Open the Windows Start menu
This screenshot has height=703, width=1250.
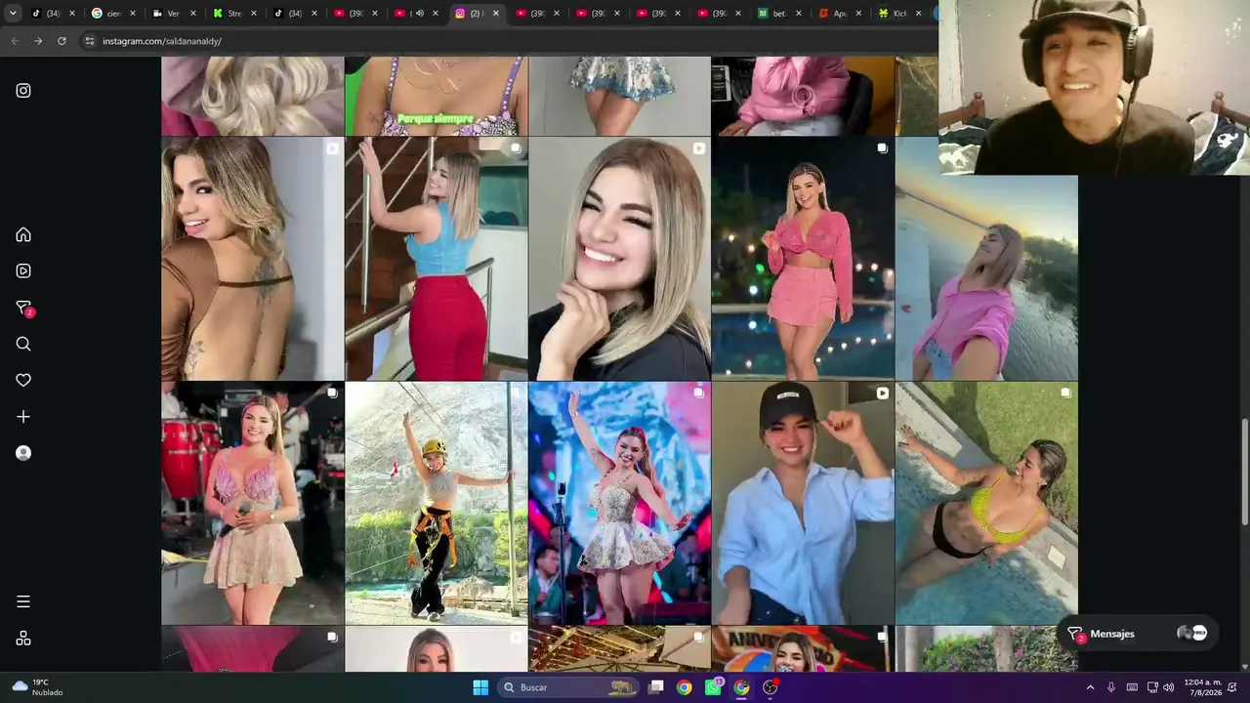tap(480, 687)
